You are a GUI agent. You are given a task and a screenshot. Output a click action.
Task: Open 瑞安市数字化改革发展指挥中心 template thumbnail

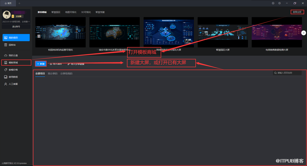click(115, 32)
